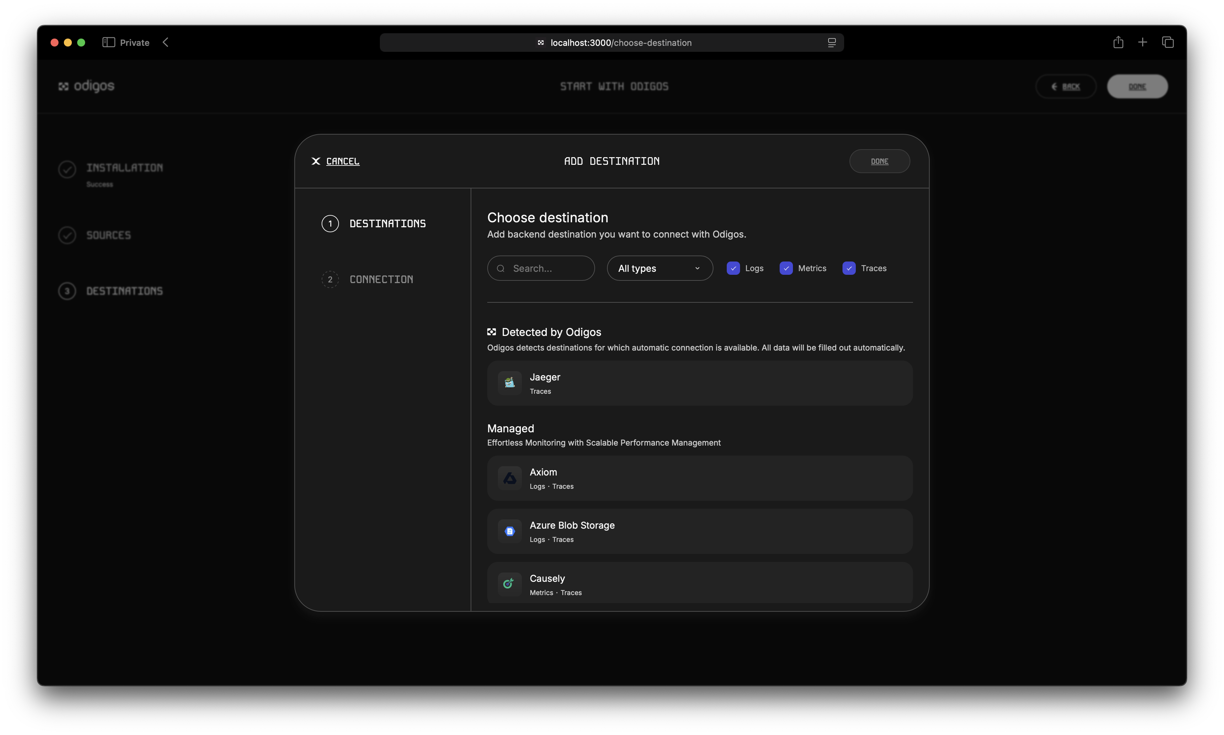Select the Axiom destination card
1224x735 pixels.
pyautogui.click(x=699, y=478)
